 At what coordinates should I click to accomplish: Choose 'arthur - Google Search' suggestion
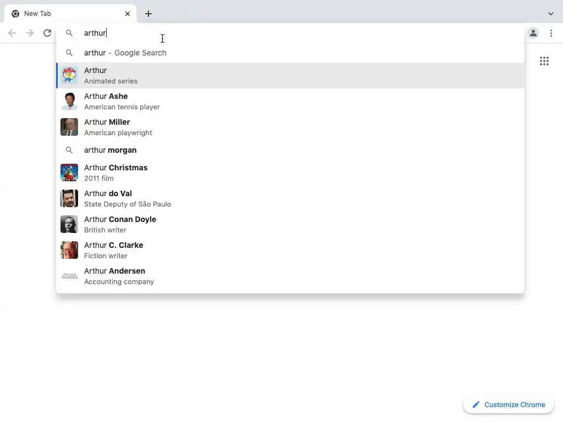[290, 53]
